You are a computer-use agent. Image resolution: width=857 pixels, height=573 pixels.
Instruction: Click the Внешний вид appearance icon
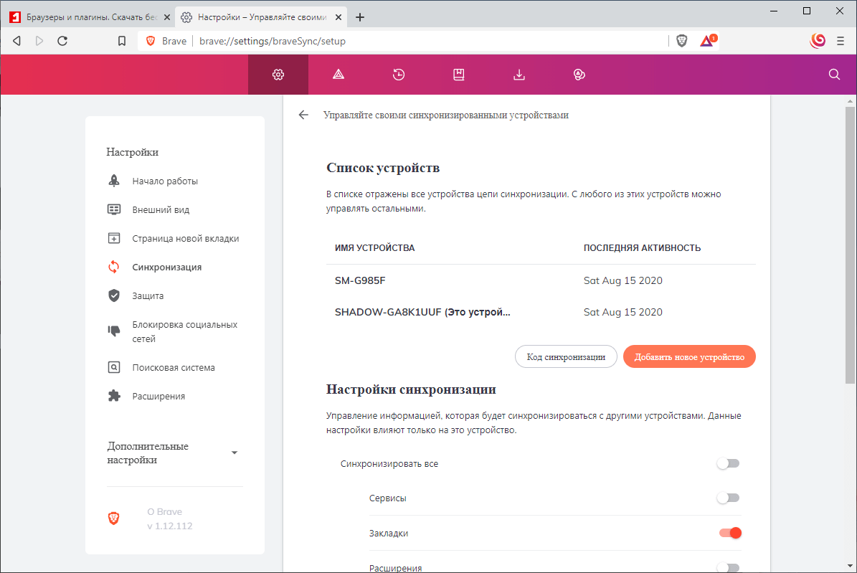pos(114,209)
